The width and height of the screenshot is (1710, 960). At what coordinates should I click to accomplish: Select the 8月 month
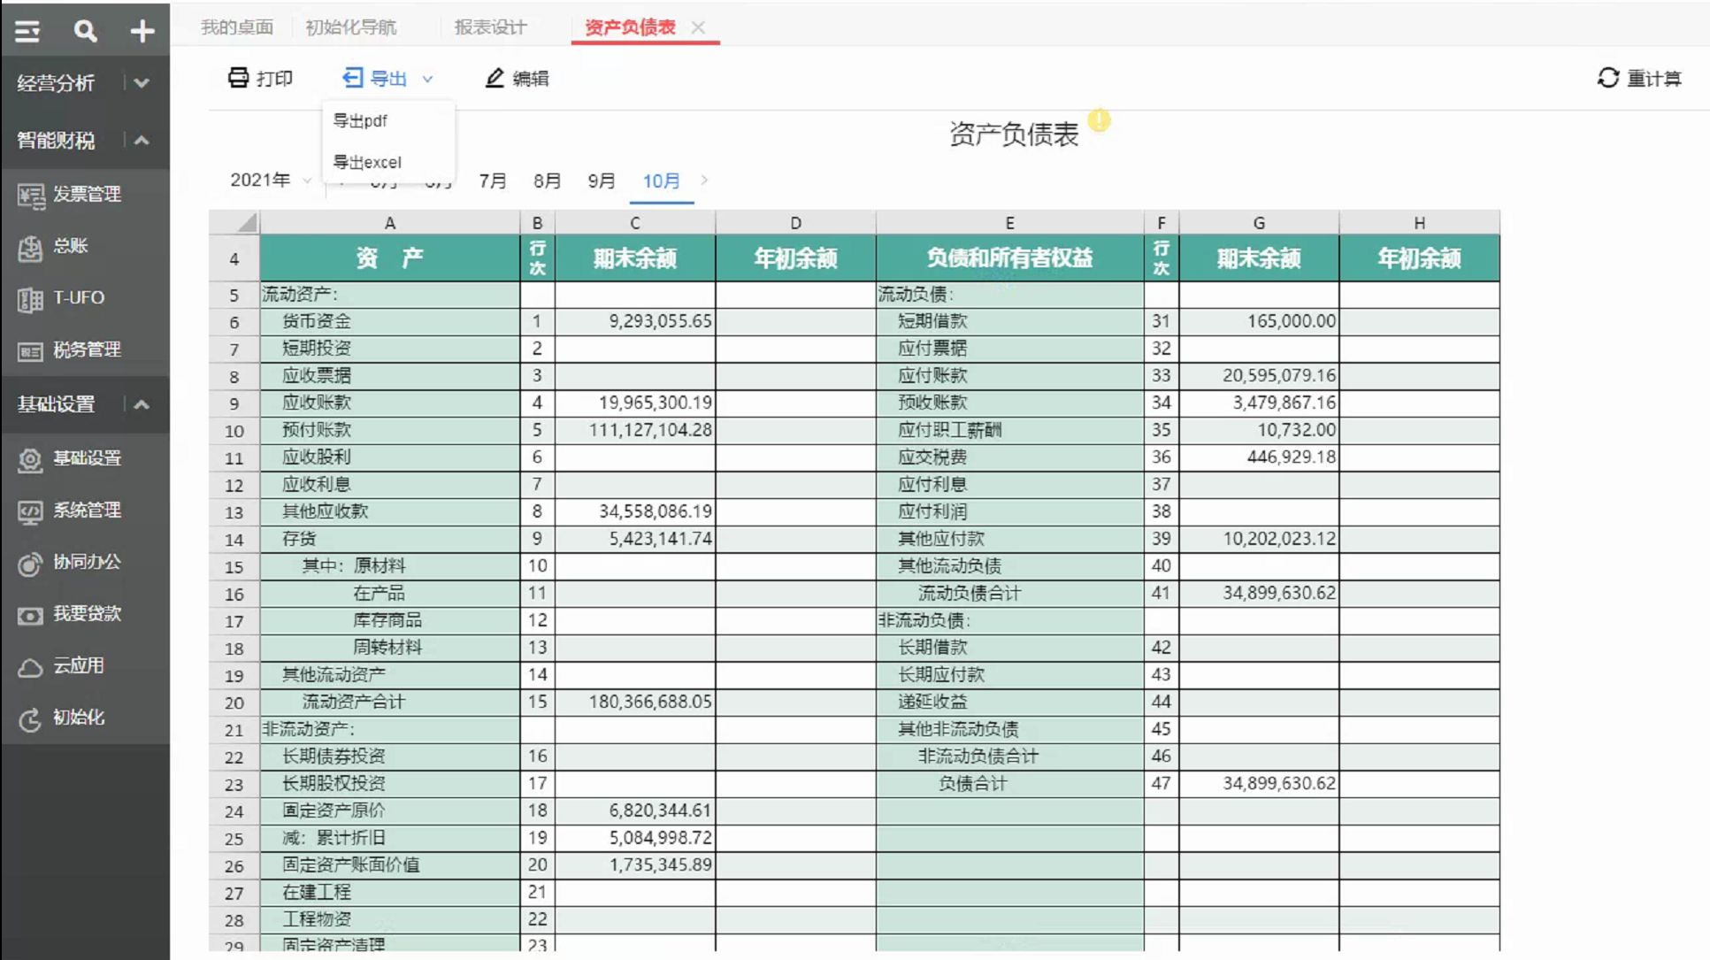(x=548, y=181)
